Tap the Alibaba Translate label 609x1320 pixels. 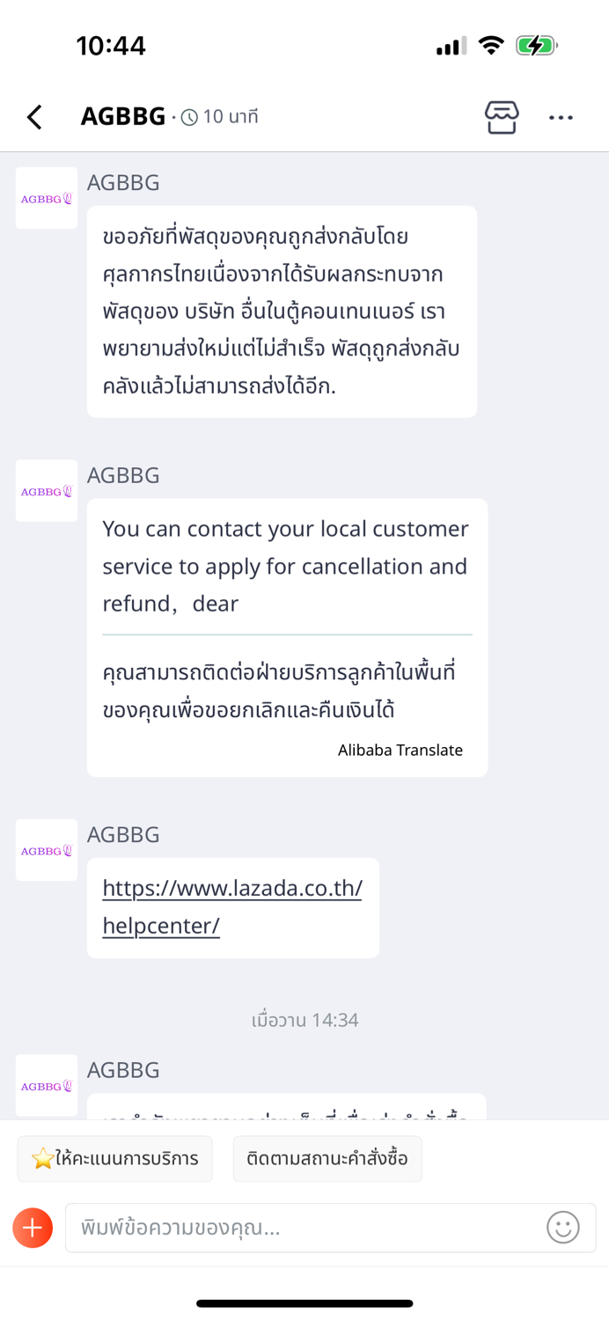tap(400, 750)
